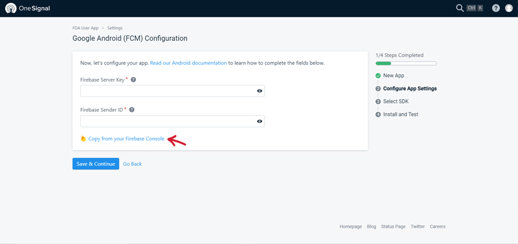This screenshot has height=244, width=518.
Task: Click help icon beside Firebase Server Key
Action: [133, 80]
